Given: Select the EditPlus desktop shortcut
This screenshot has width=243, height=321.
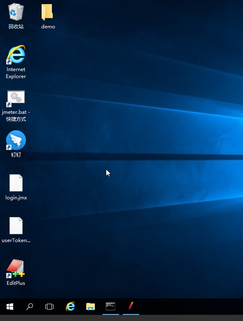Looking at the screenshot, I should coord(16,268).
